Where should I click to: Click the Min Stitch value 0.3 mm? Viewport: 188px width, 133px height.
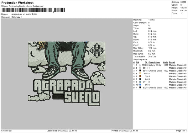[152, 51]
